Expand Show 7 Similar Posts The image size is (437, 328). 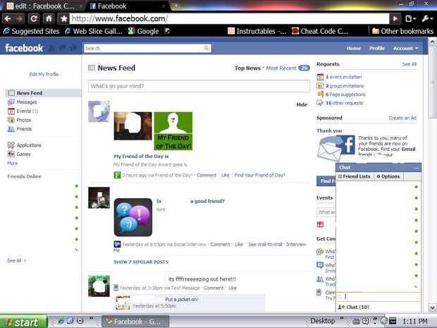click(141, 262)
